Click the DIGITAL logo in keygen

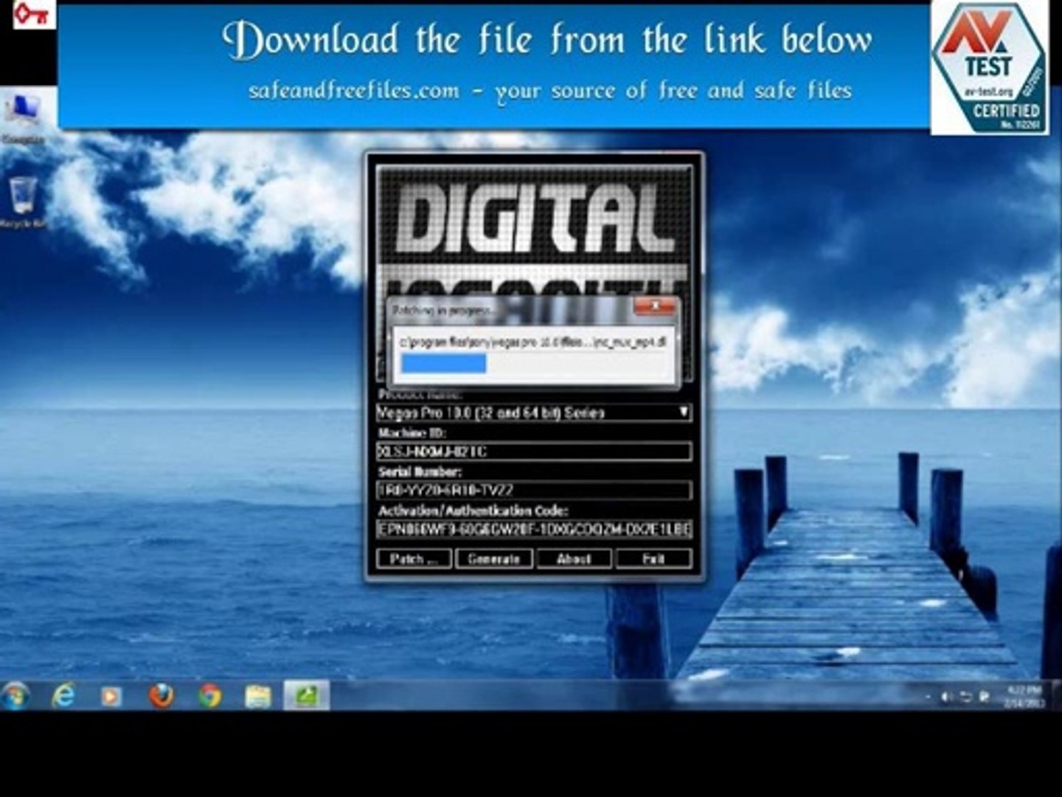point(535,218)
